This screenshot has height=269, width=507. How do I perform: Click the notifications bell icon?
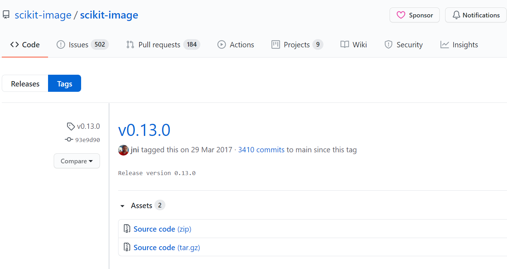pyautogui.click(x=456, y=15)
